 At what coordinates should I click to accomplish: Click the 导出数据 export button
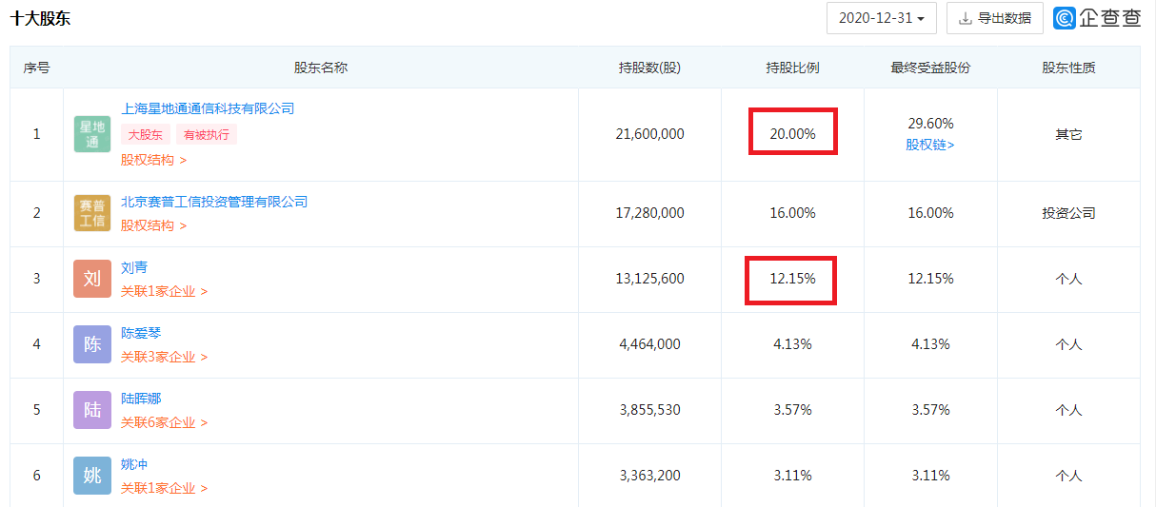994,18
